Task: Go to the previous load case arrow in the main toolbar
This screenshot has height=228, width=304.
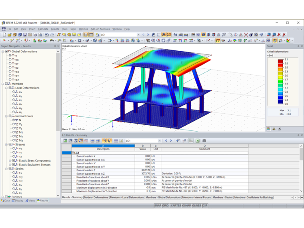Action: point(144,35)
